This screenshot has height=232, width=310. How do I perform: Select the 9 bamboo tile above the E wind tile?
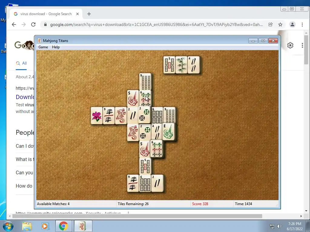point(170,116)
